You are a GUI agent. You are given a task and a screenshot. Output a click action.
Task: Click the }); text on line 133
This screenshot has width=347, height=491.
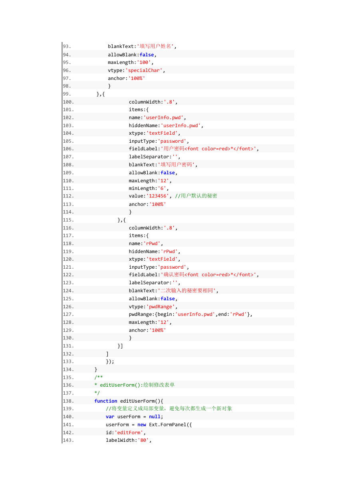[x=110, y=361]
